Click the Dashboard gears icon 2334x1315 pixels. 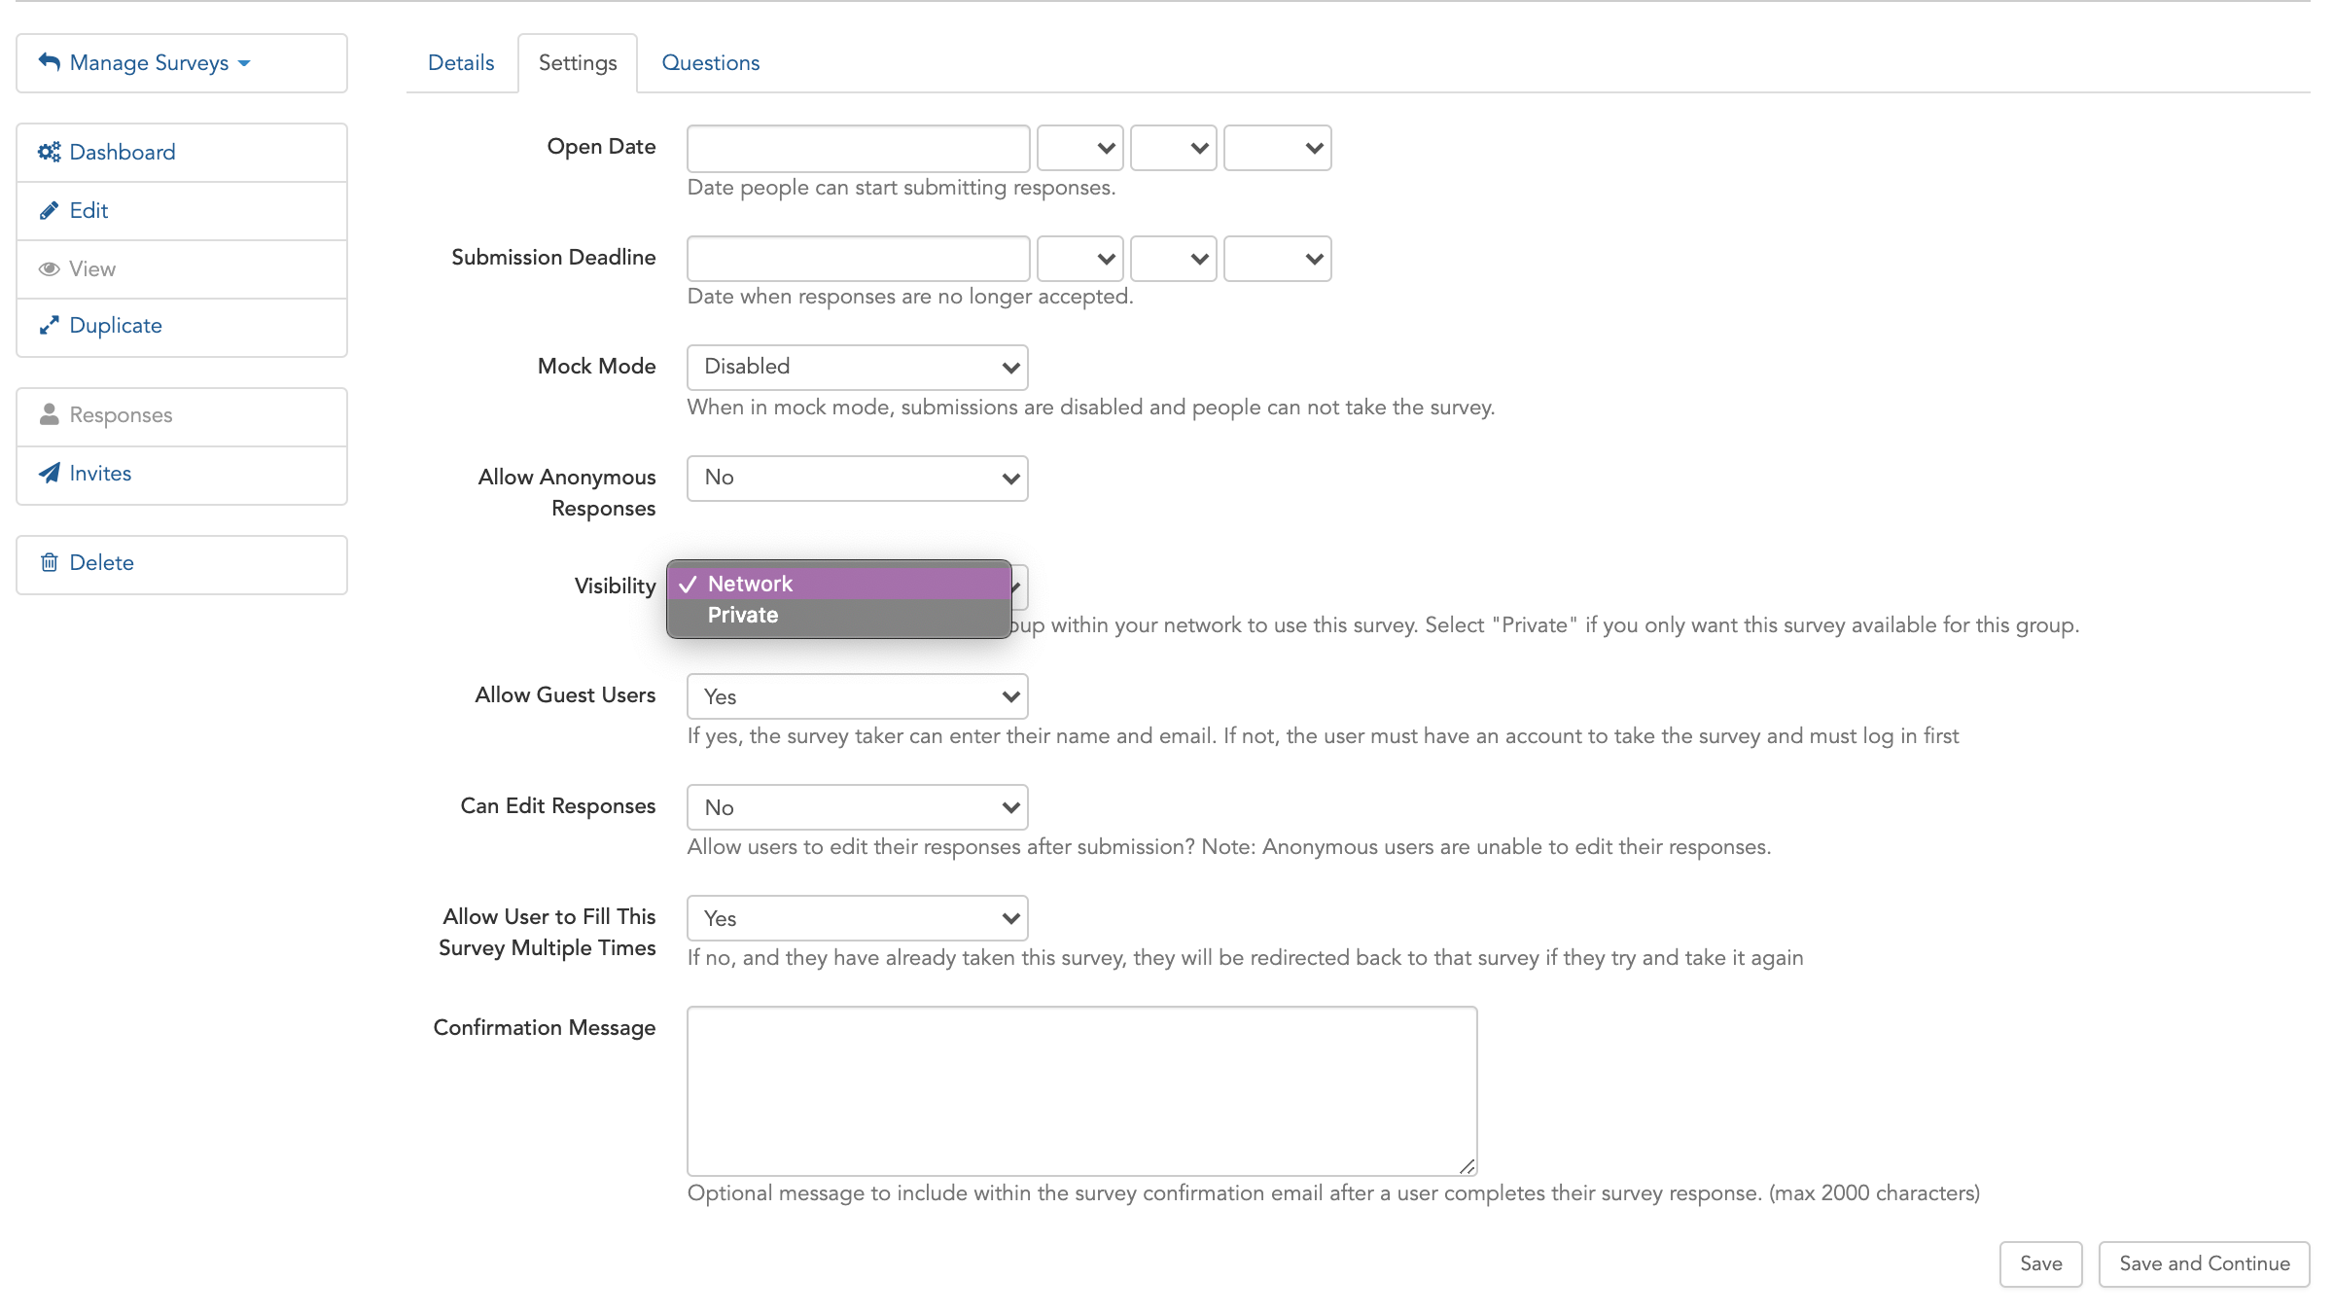(50, 152)
